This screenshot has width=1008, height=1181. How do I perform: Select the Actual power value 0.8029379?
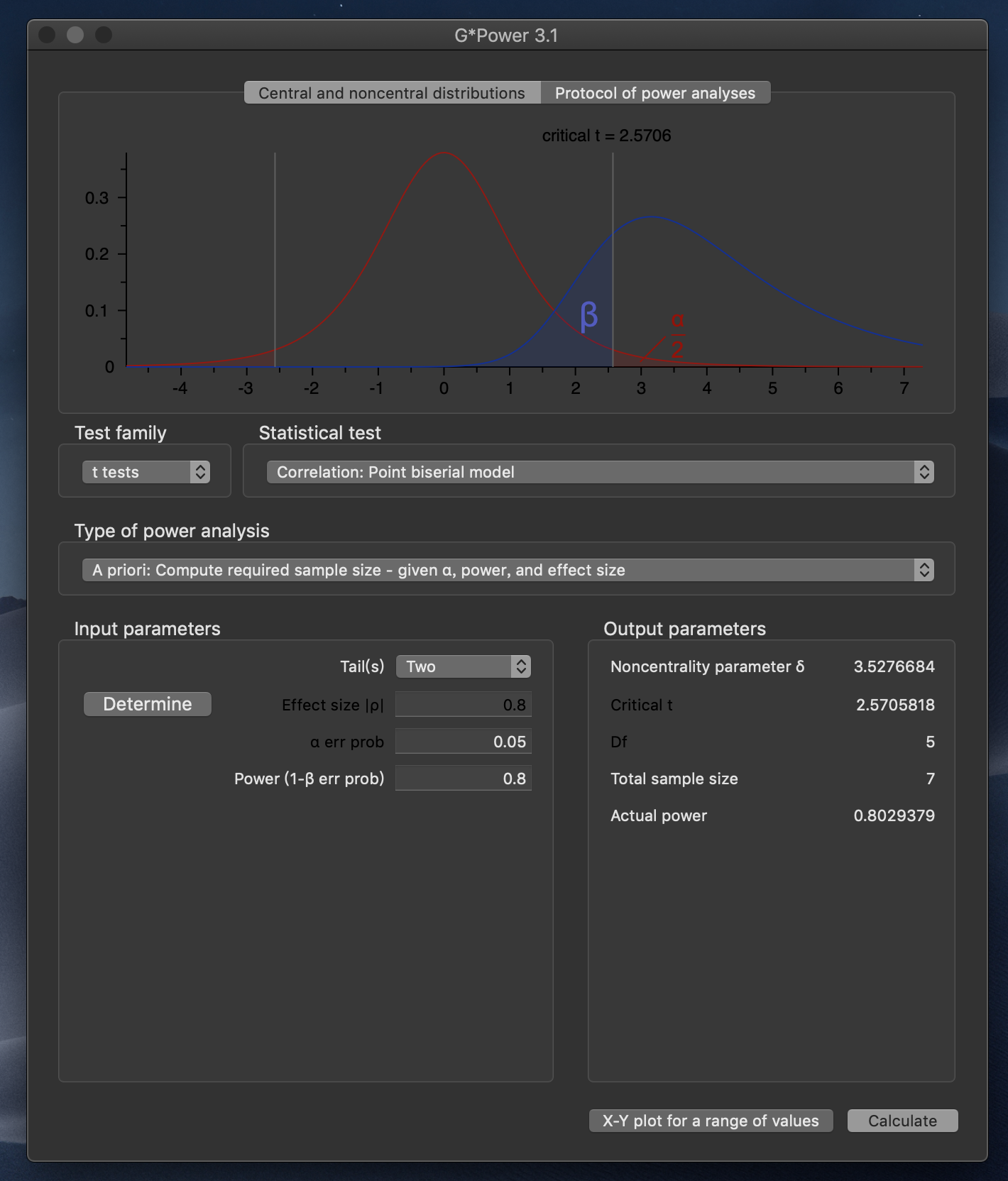pos(894,815)
